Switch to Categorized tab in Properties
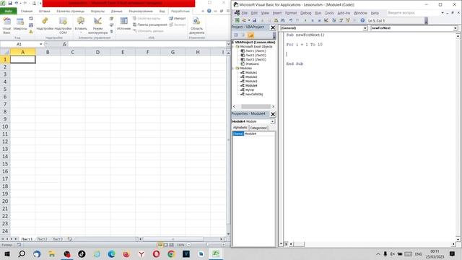The height and width of the screenshot is (260, 462). pyautogui.click(x=258, y=128)
